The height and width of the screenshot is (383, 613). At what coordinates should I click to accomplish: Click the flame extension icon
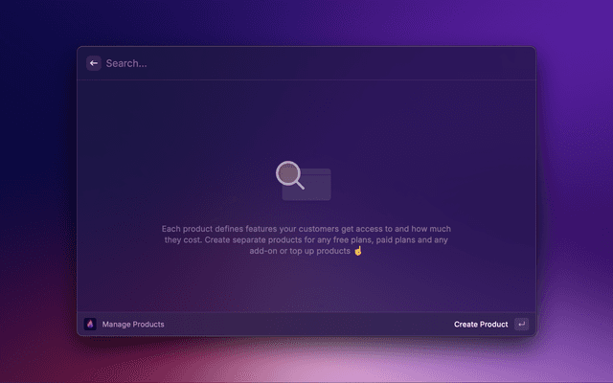click(x=91, y=324)
